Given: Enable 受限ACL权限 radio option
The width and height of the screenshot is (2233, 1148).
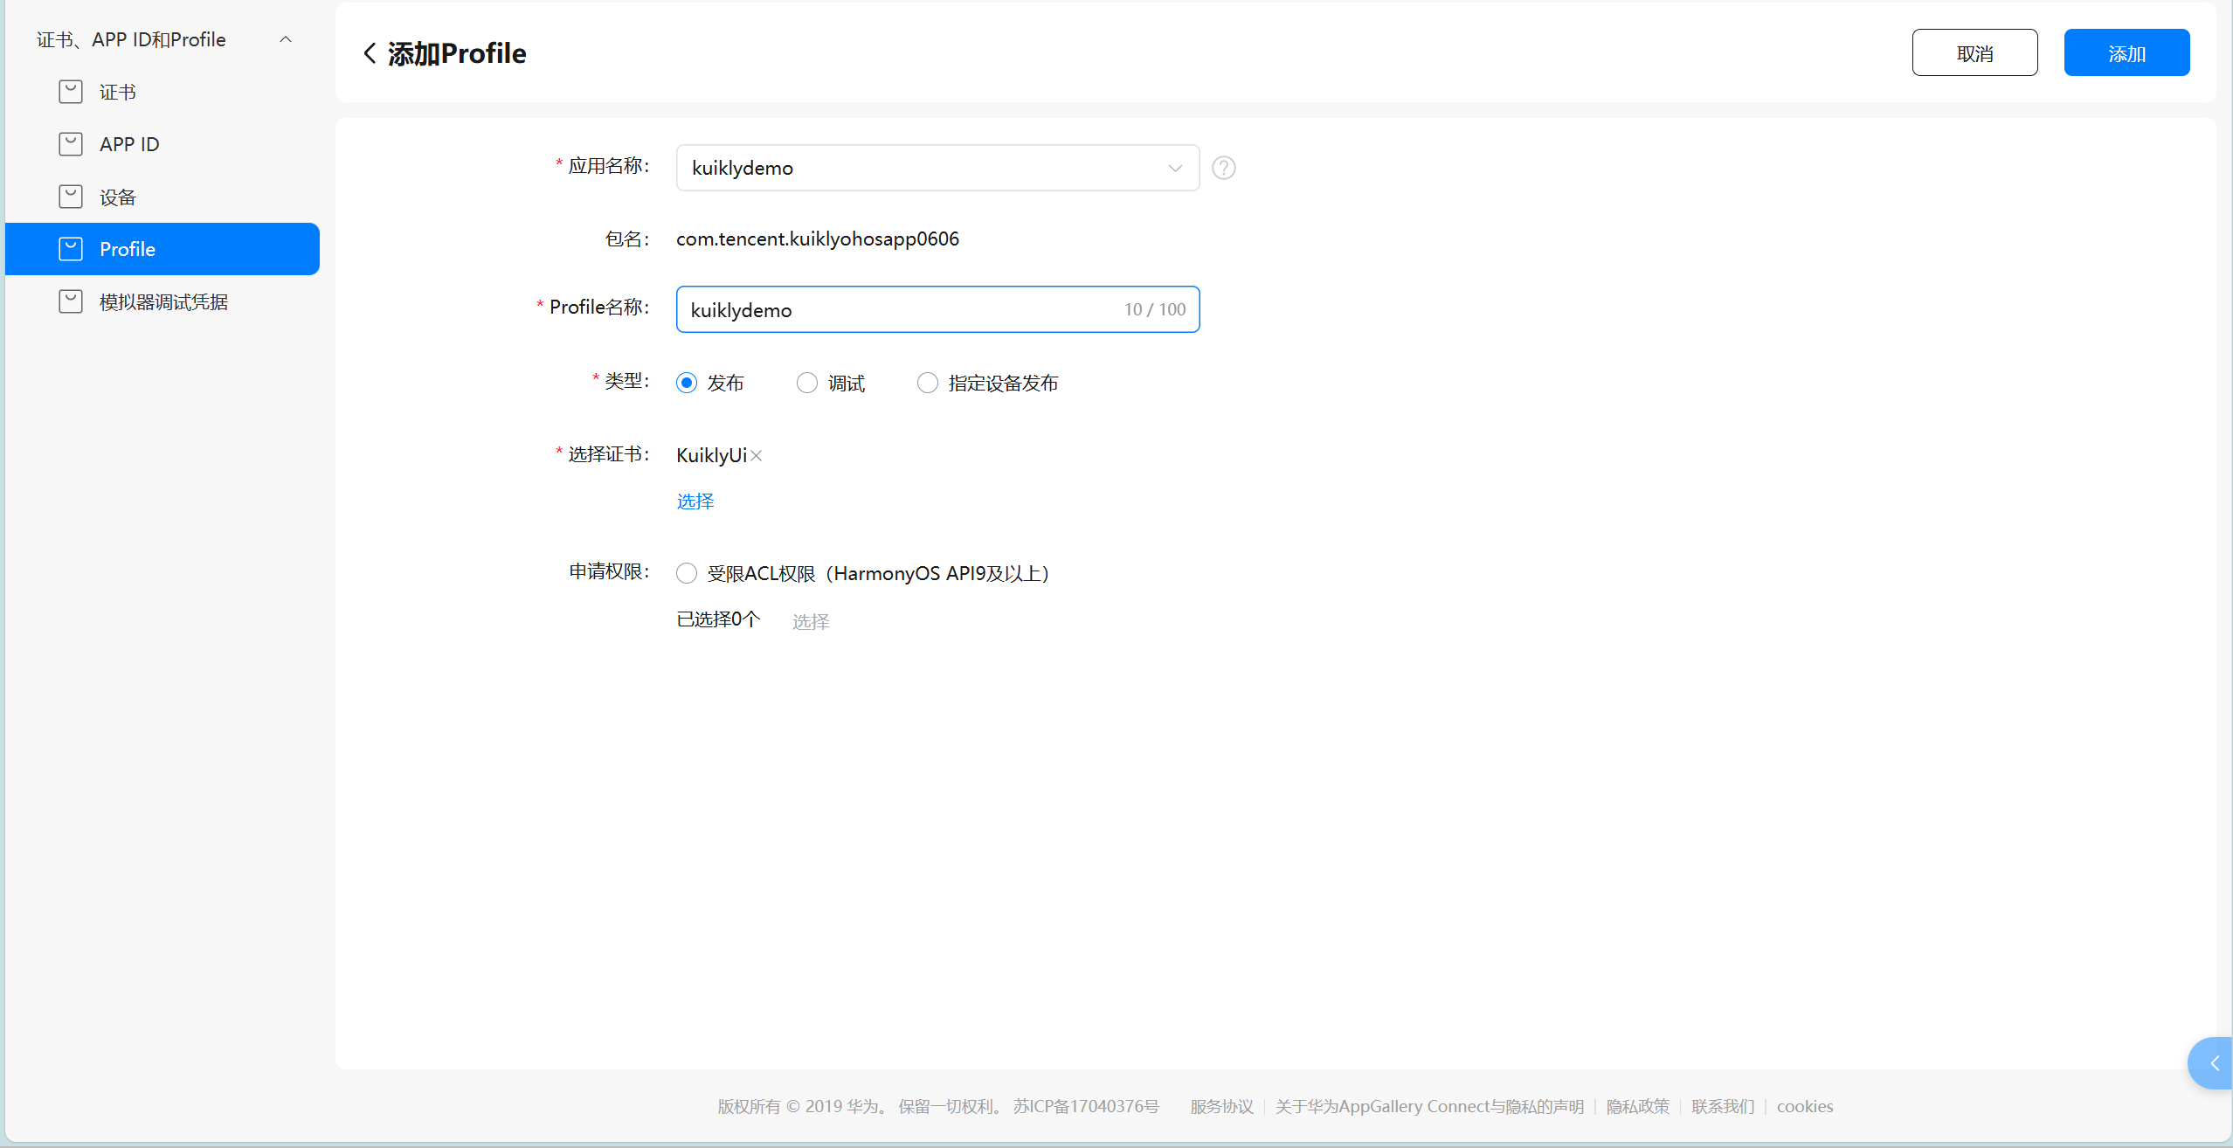Looking at the screenshot, I should [x=687, y=573].
